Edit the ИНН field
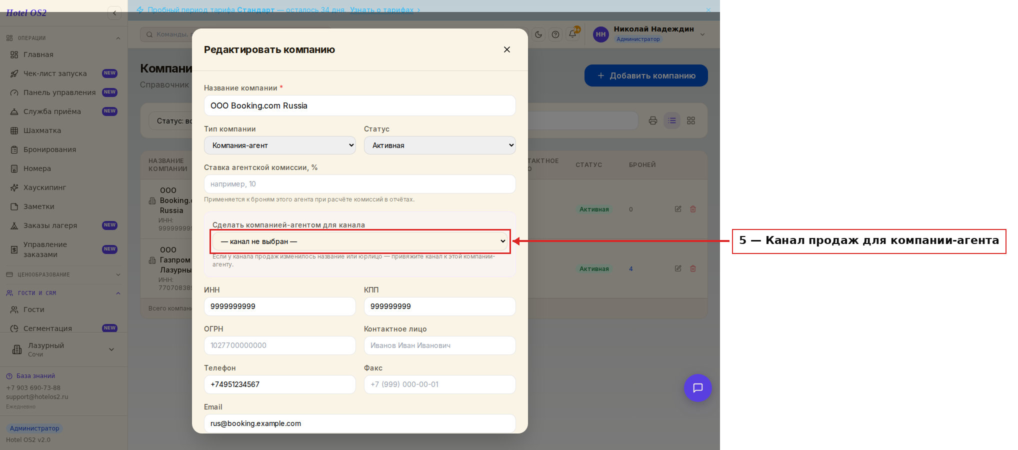The width and height of the screenshot is (1018, 450). (x=280, y=306)
